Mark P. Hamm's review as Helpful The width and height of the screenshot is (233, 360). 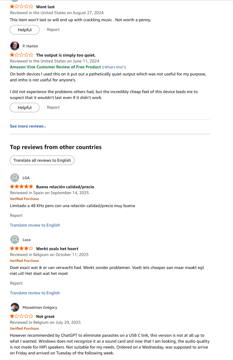[24, 108]
